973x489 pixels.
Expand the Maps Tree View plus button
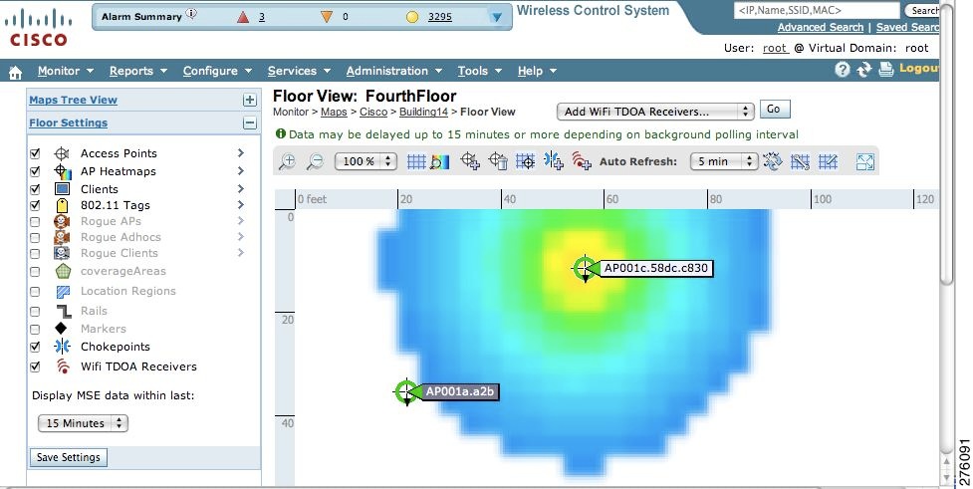pyautogui.click(x=249, y=100)
